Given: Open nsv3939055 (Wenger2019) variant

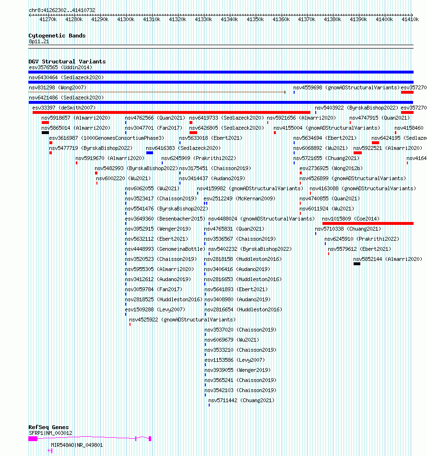Looking at the screenshot, I should (x=237, y=370).
